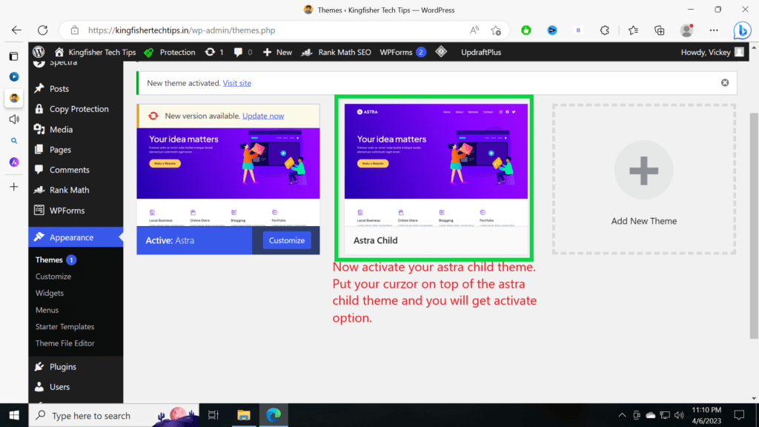Open Edge vertical tabs icon
The width and height of the screenshot is (759, 427).
[x=13, y=56]
